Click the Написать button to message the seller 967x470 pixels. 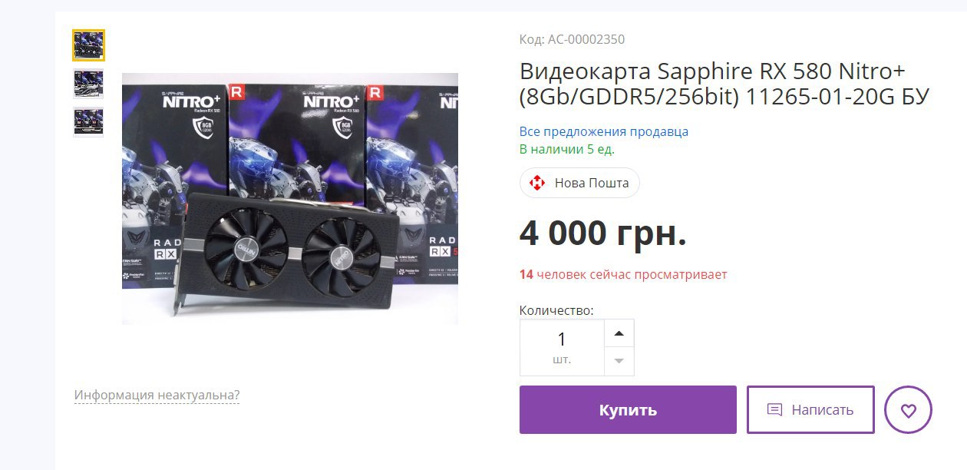click(x=810, y=410)
